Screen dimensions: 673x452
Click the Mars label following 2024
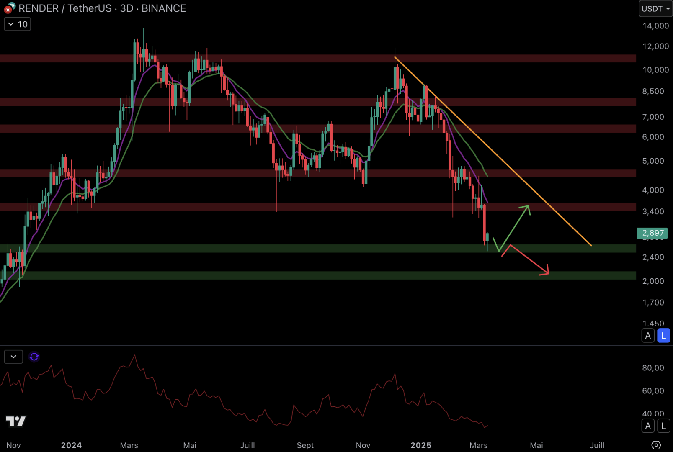(129, 445)
